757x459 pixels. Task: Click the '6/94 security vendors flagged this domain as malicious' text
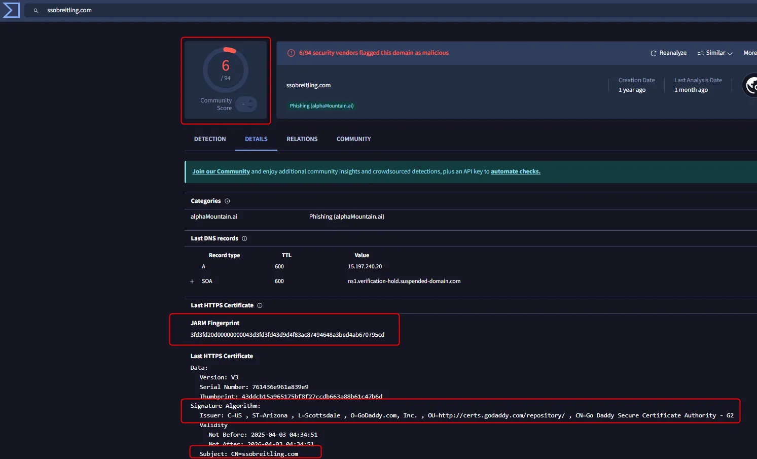(x=374, y=53)
